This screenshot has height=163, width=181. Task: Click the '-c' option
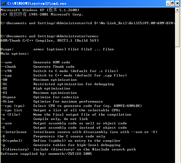[x=3, y=119]
